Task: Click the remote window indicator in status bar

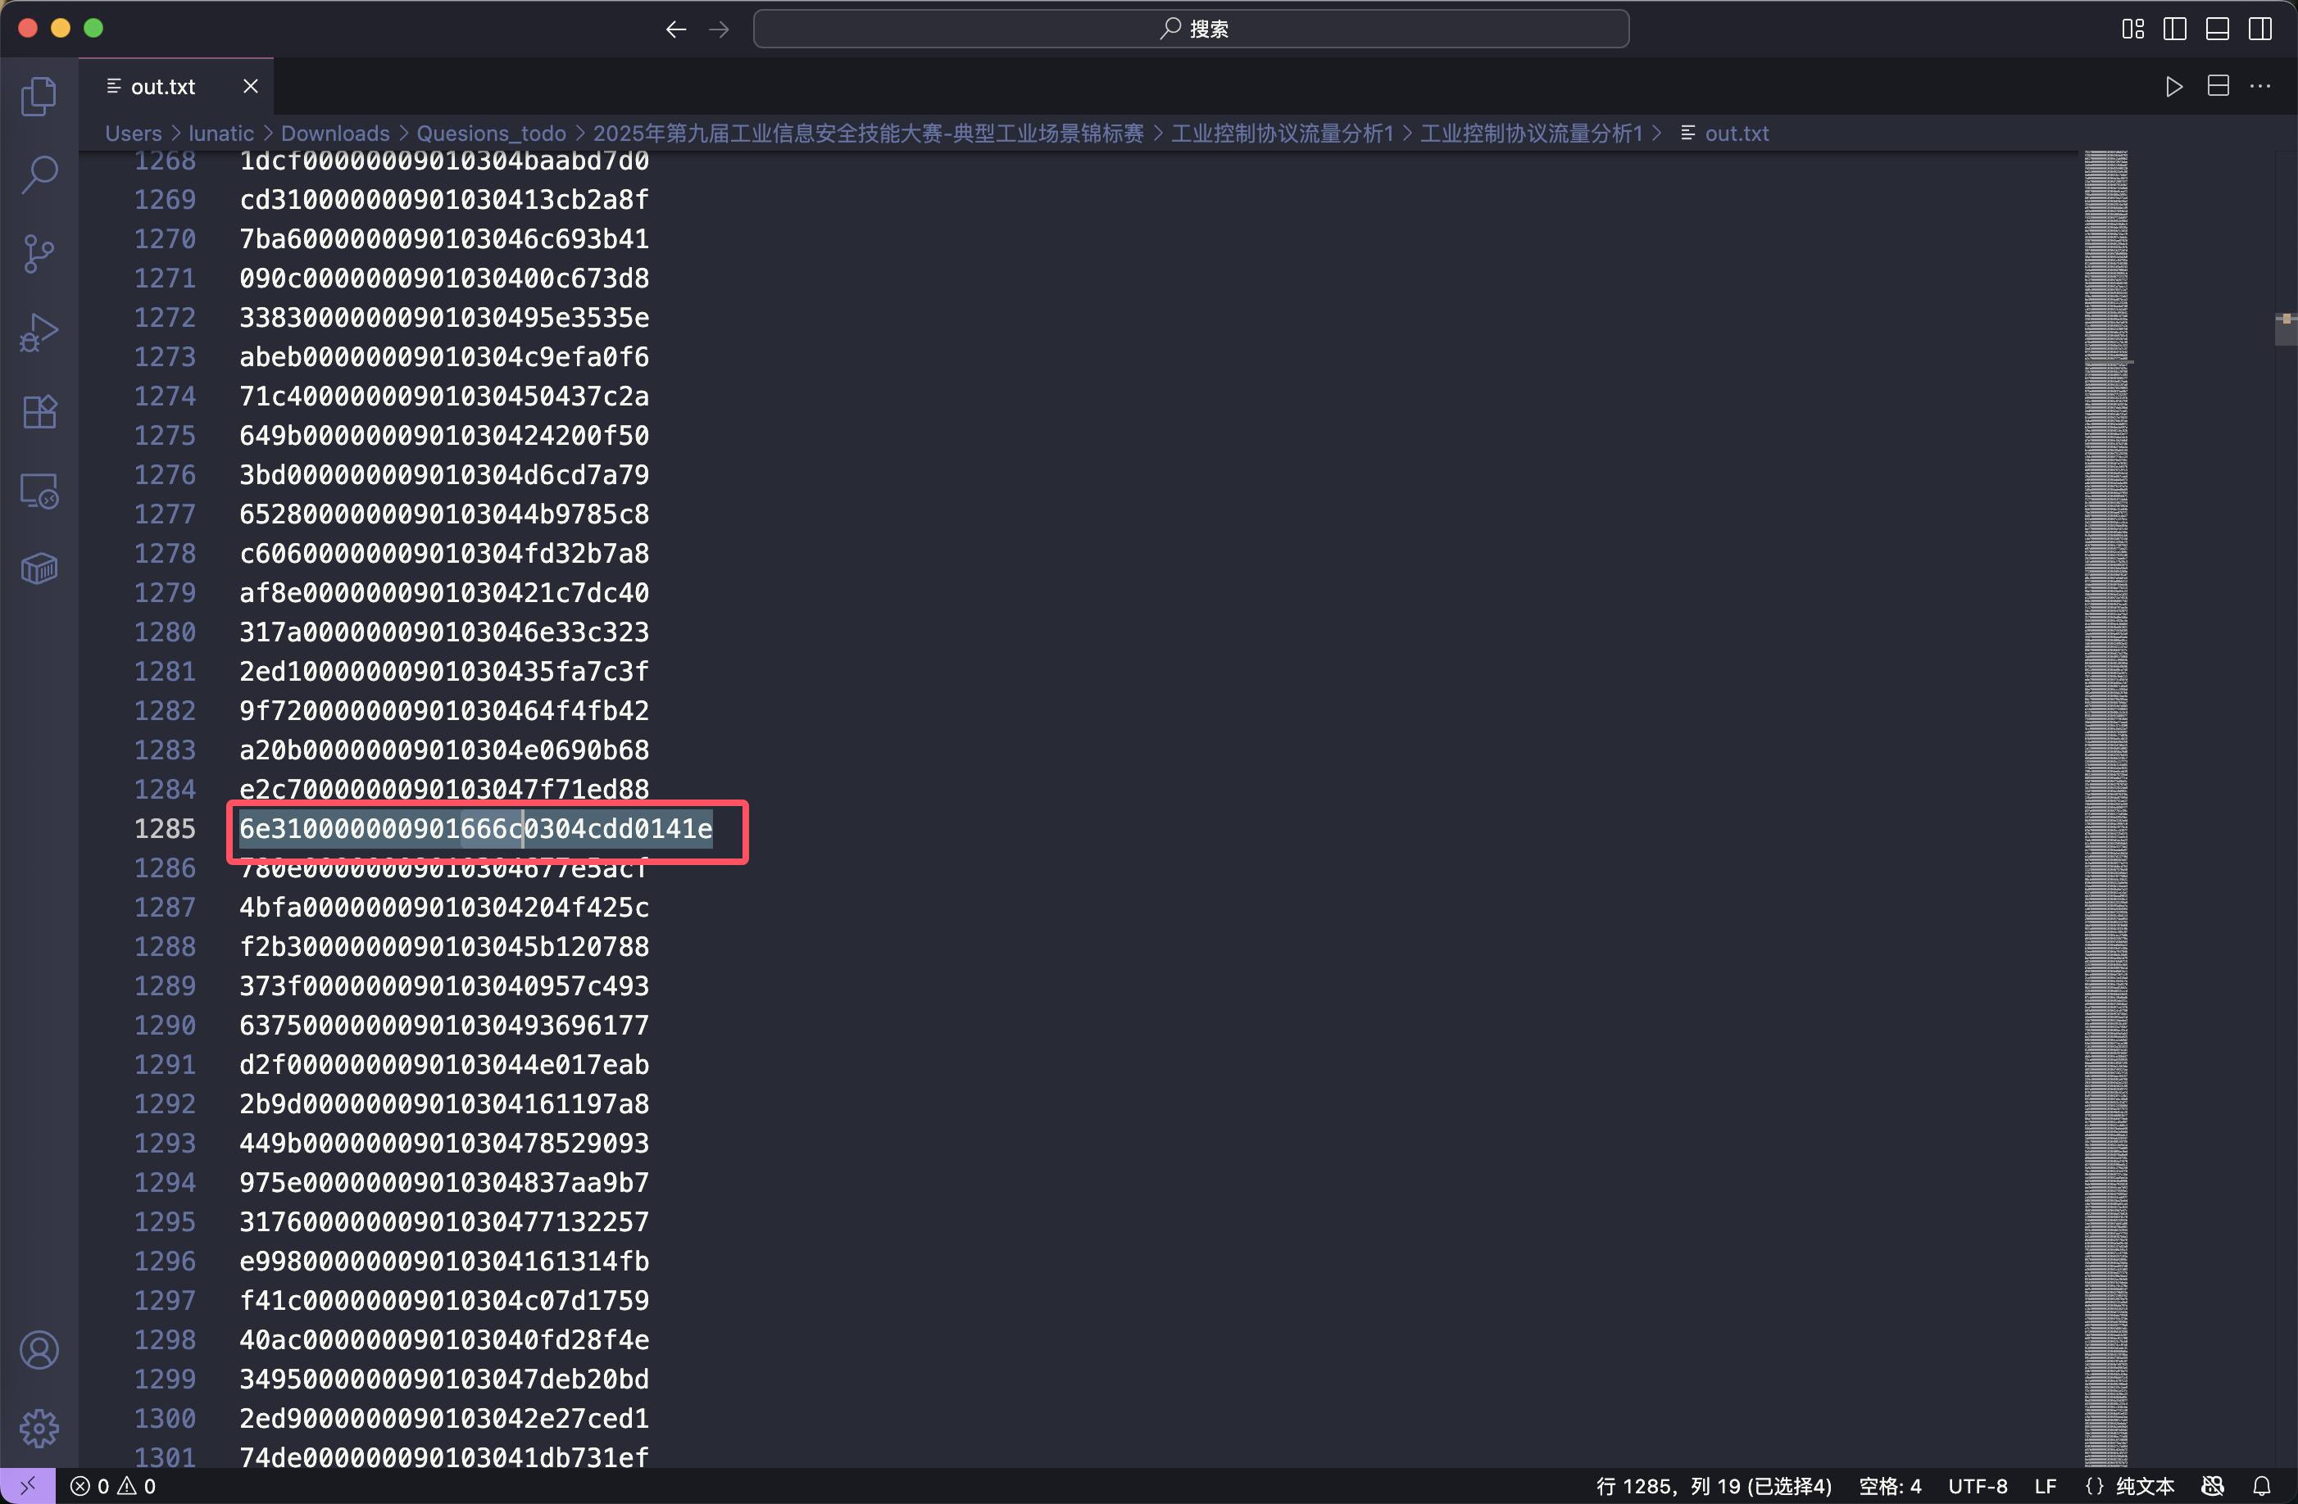Action: click(27, 1486)
